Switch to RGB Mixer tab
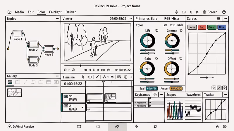 172,19
